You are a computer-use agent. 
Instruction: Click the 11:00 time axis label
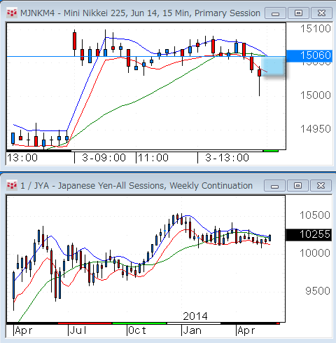point(153,158)
